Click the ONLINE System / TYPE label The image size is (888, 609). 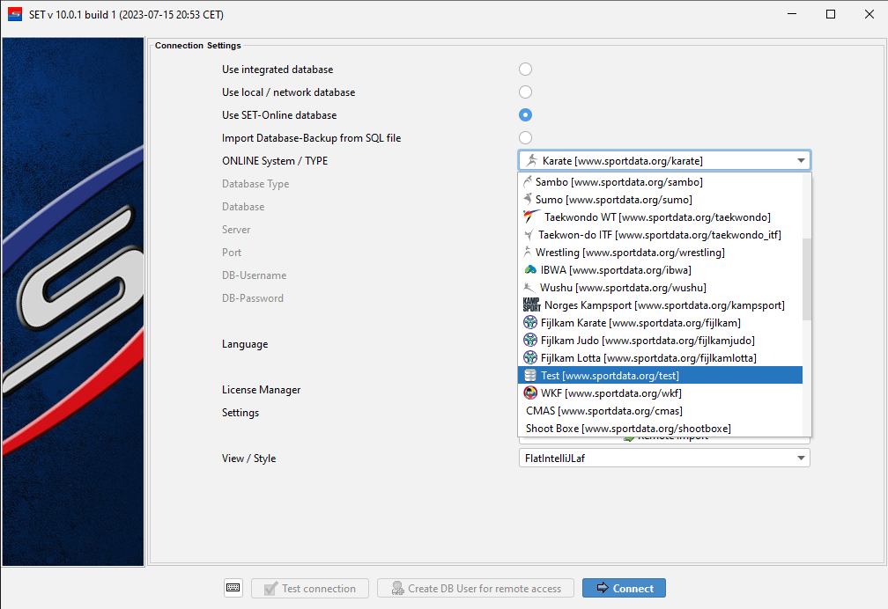click(275, 161)
